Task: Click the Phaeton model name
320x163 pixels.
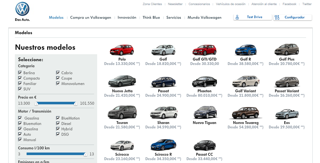Action: click(x=204, y=91)
